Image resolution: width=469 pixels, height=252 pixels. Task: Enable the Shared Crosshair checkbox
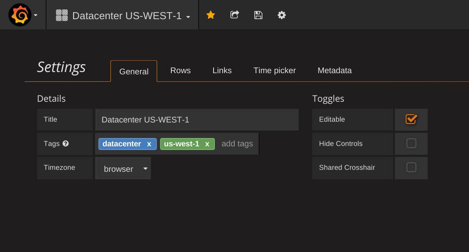(411, 167)
